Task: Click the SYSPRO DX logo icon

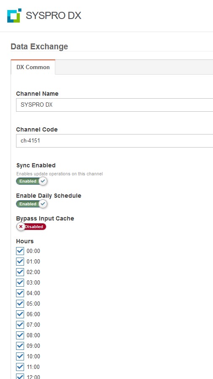Action: tap(14, 16)
